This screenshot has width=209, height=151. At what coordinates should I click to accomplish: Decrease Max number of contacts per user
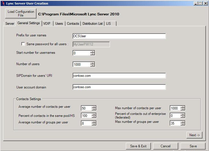pos(183,109)
